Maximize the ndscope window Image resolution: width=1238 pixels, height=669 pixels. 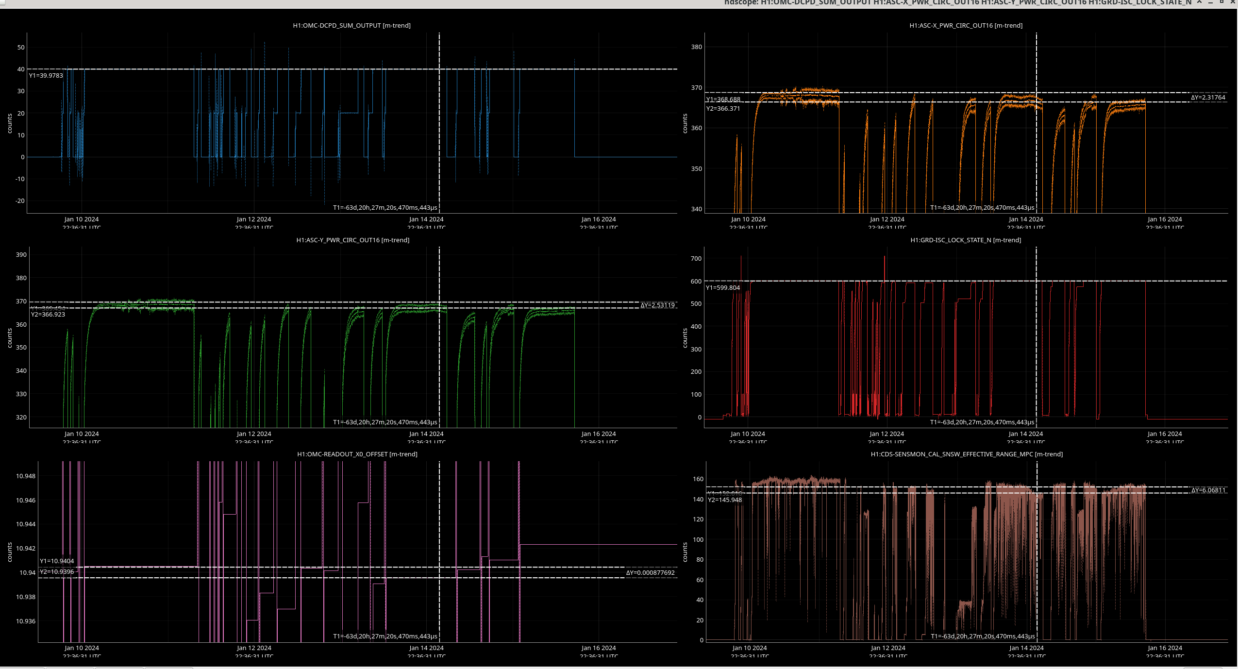click(1221, 2)
